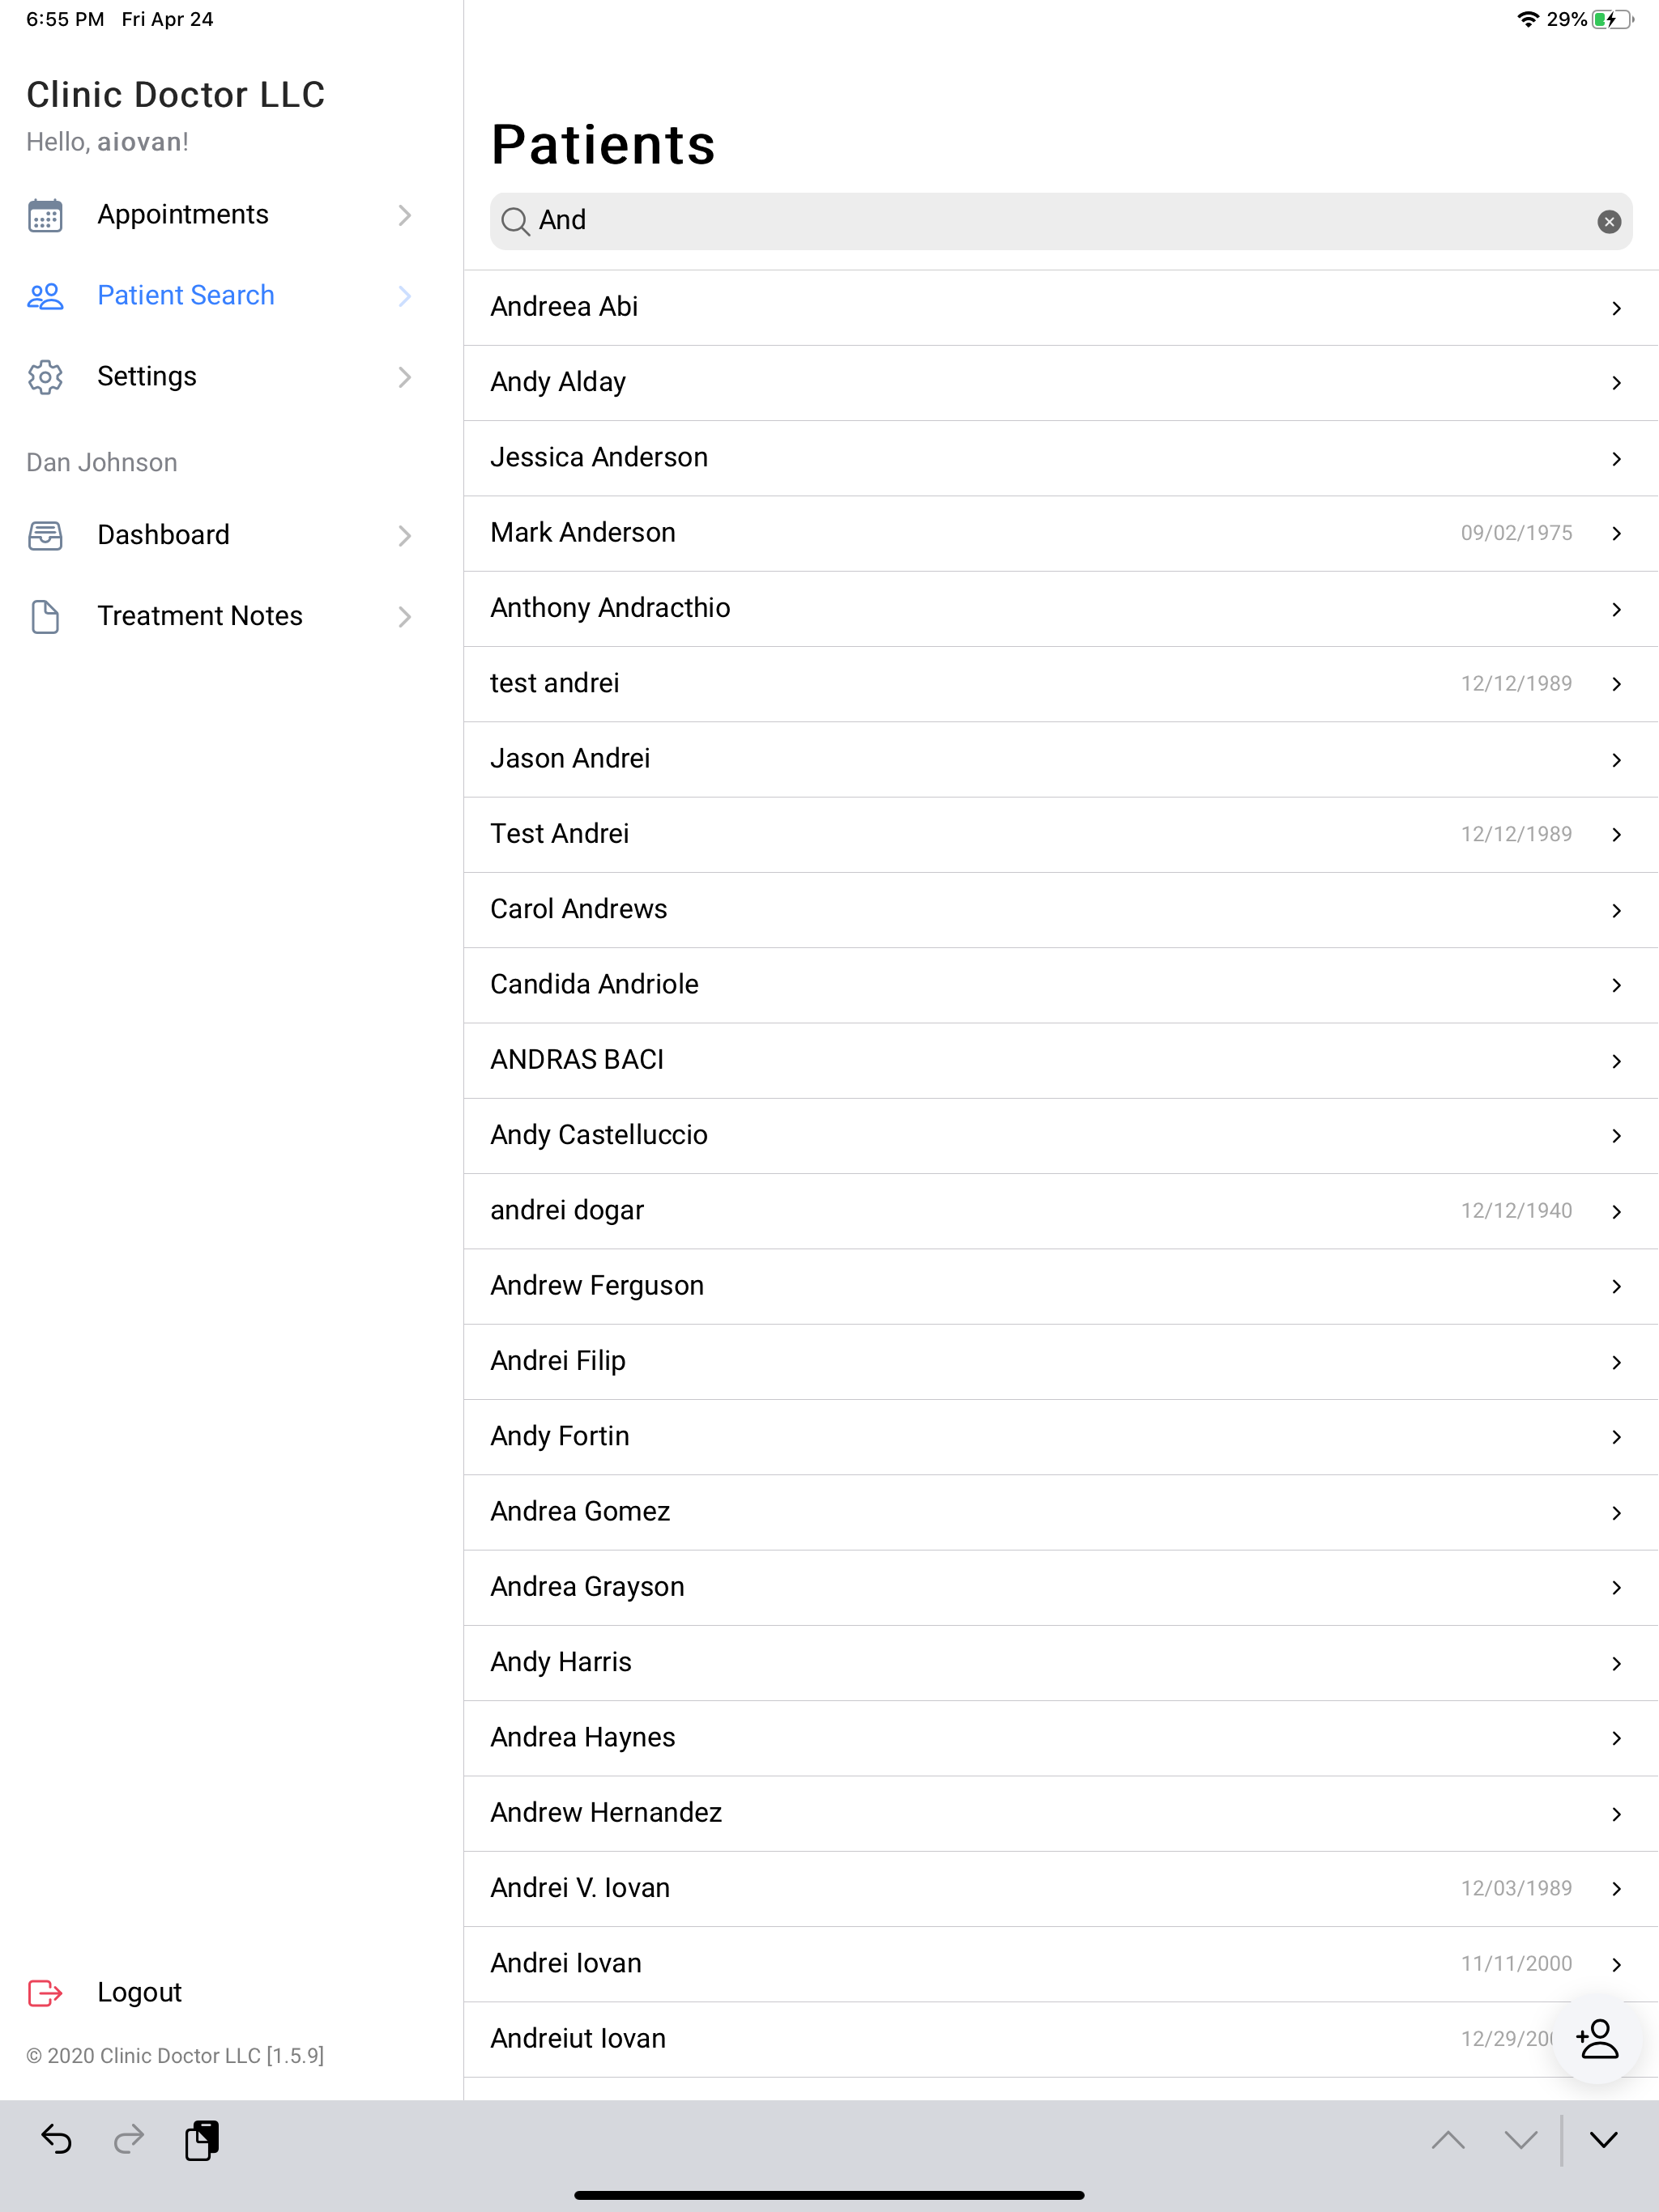This screenshot has width=1659, height=2212.
Task: Expand the Dashboard chevron
Action: click(404, 536)
